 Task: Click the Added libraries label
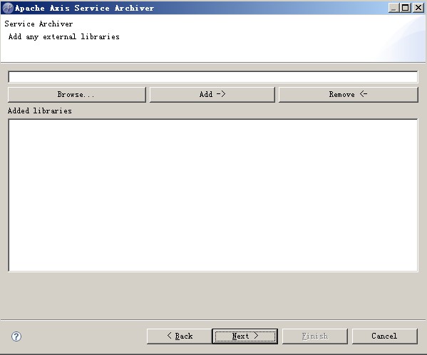[x=40, y=110]
